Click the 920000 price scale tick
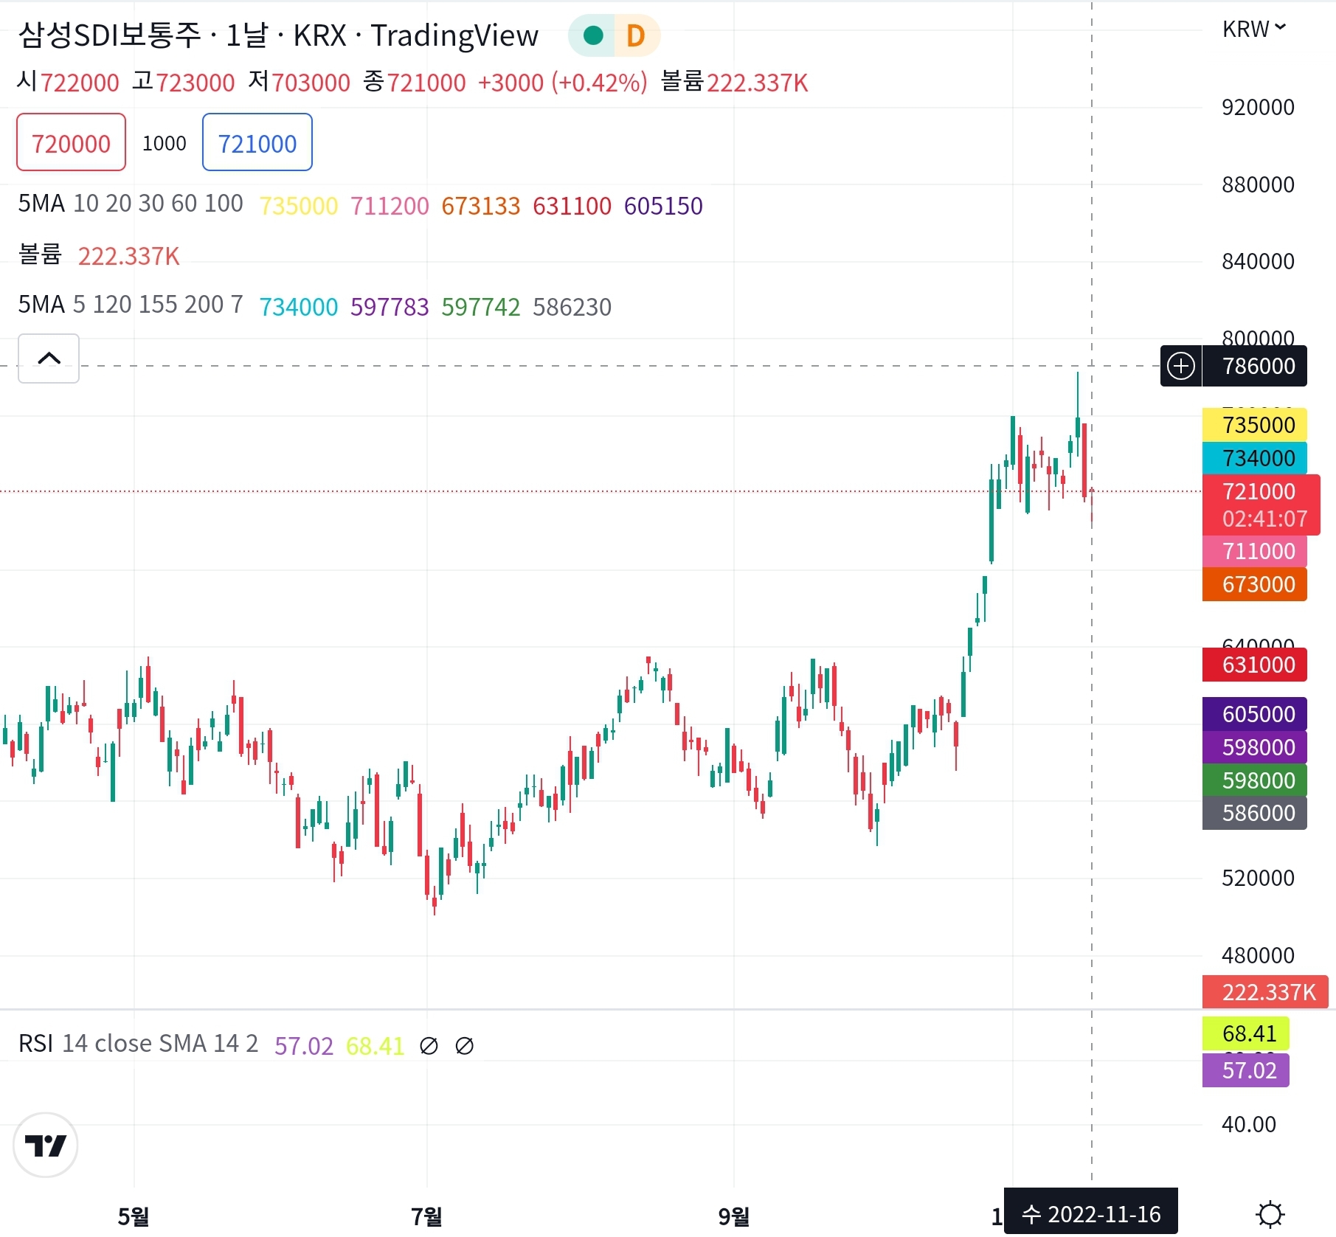Image resolution: width=1336 pixels, height=1237 pixels. pos(1258,108)
